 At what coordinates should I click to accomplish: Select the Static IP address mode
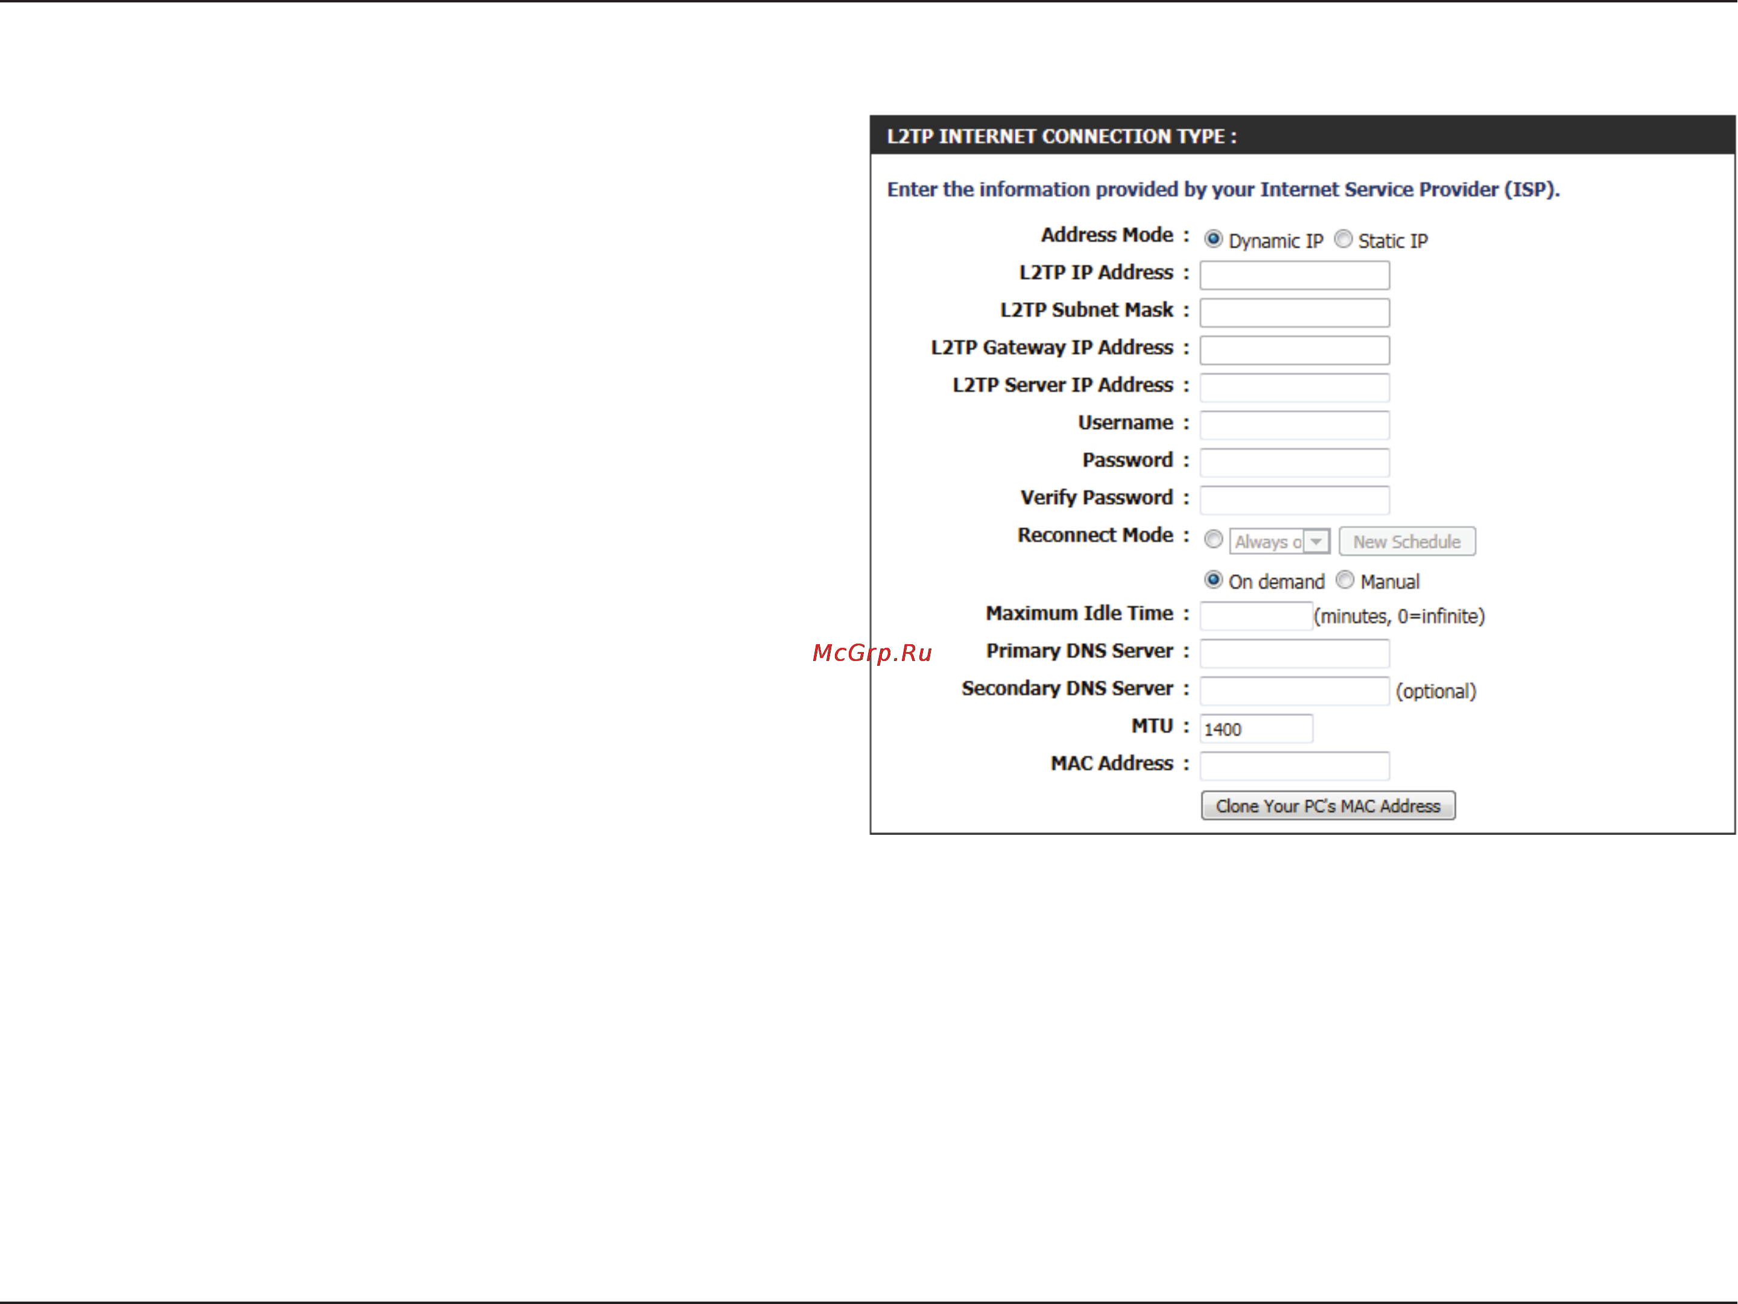[x=1343, y=239]
